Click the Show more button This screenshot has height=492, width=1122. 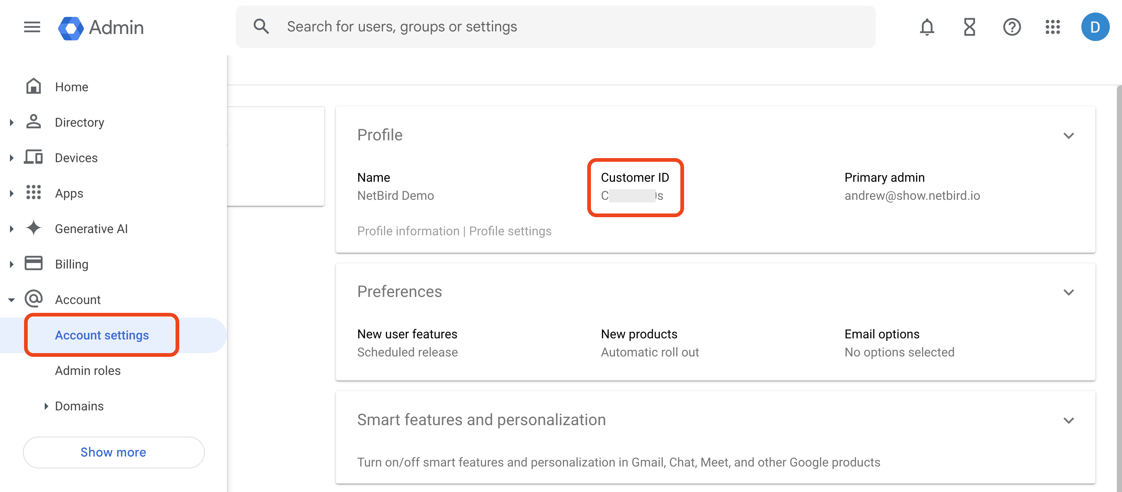coord(113,452)
